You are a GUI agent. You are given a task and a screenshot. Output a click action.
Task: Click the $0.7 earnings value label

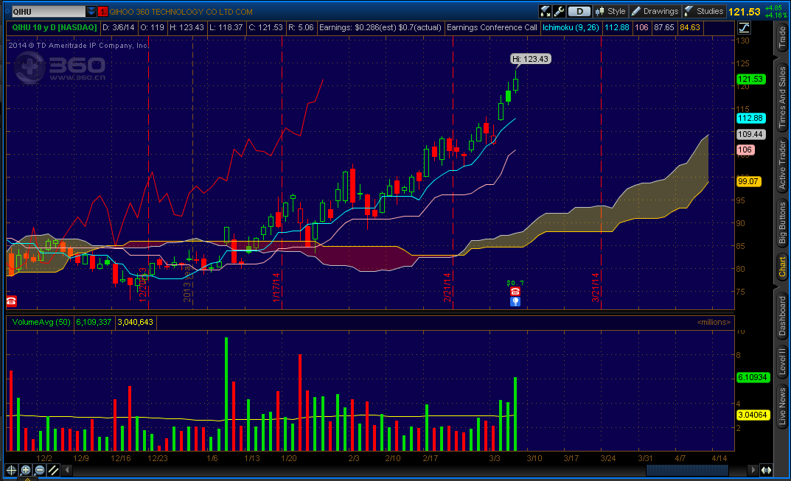tap(515, 283)
